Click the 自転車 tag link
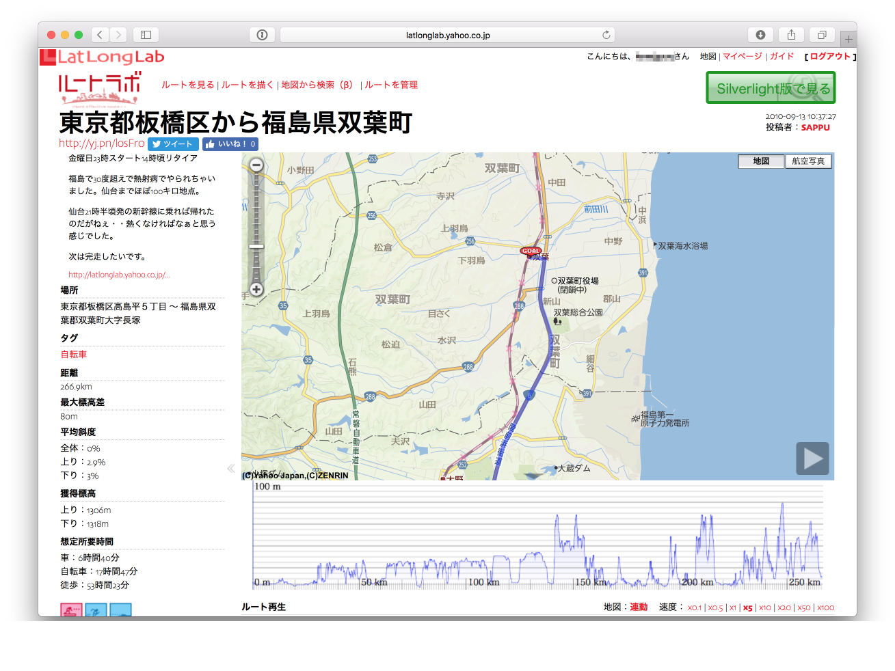 (74, 355)
